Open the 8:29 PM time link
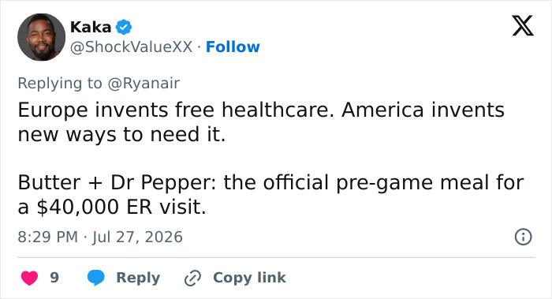 48,237
